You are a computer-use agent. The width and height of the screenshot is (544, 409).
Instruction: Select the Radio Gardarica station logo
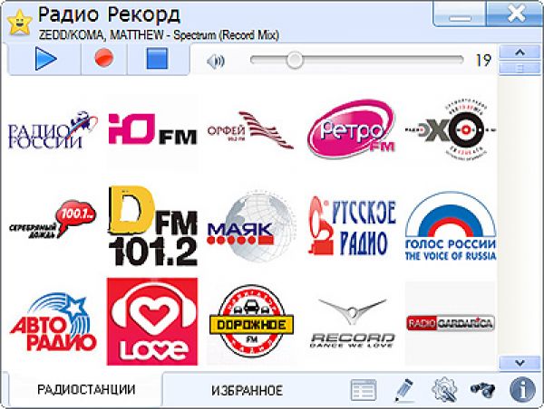tap(451, 323)
